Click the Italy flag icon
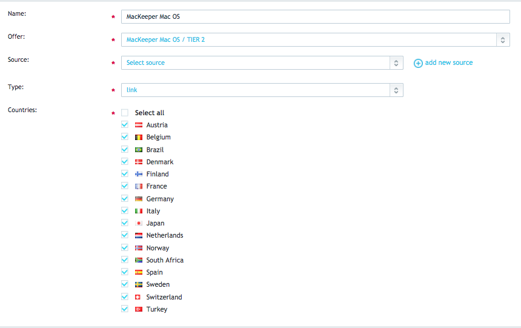 click(x=139, y=211)
